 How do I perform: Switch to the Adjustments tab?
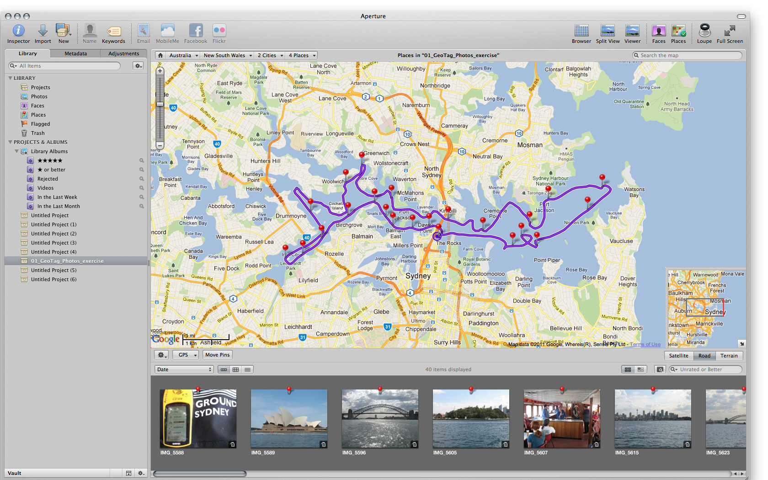(x=123, y=53)
